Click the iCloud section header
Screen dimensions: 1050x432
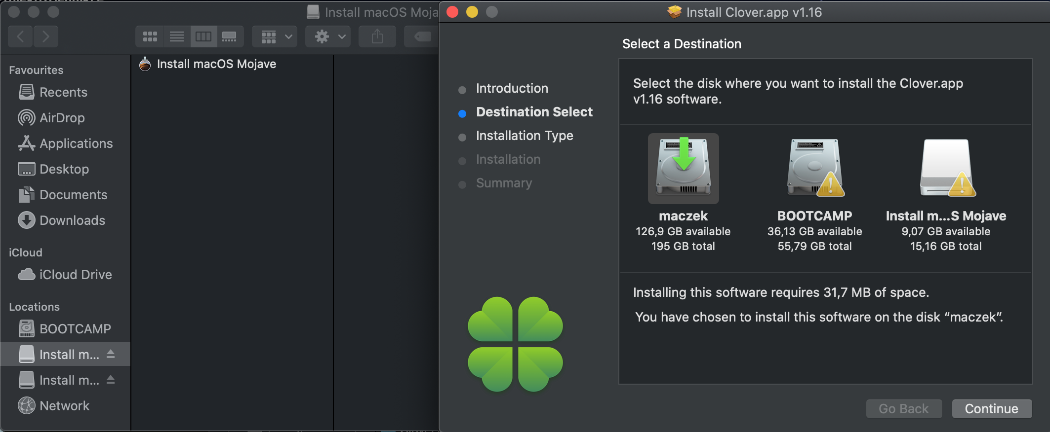(x=25, y=252)
